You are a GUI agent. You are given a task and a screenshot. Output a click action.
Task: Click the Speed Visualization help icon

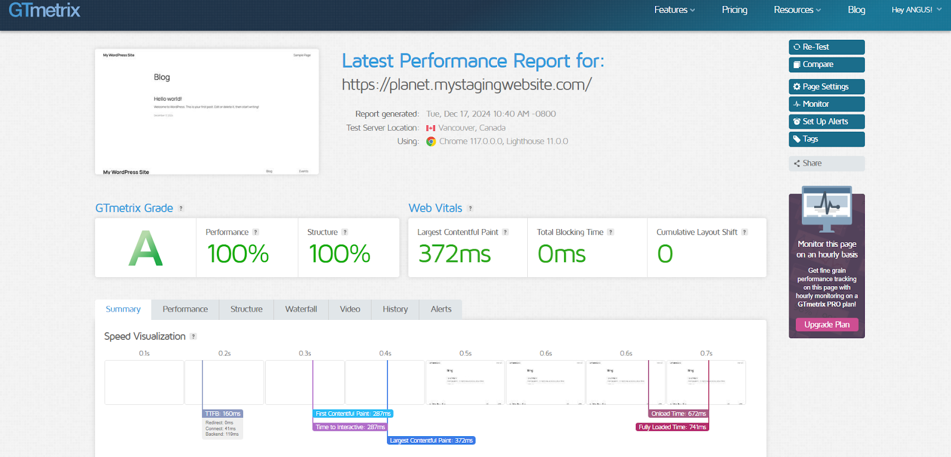pos(193,337)
